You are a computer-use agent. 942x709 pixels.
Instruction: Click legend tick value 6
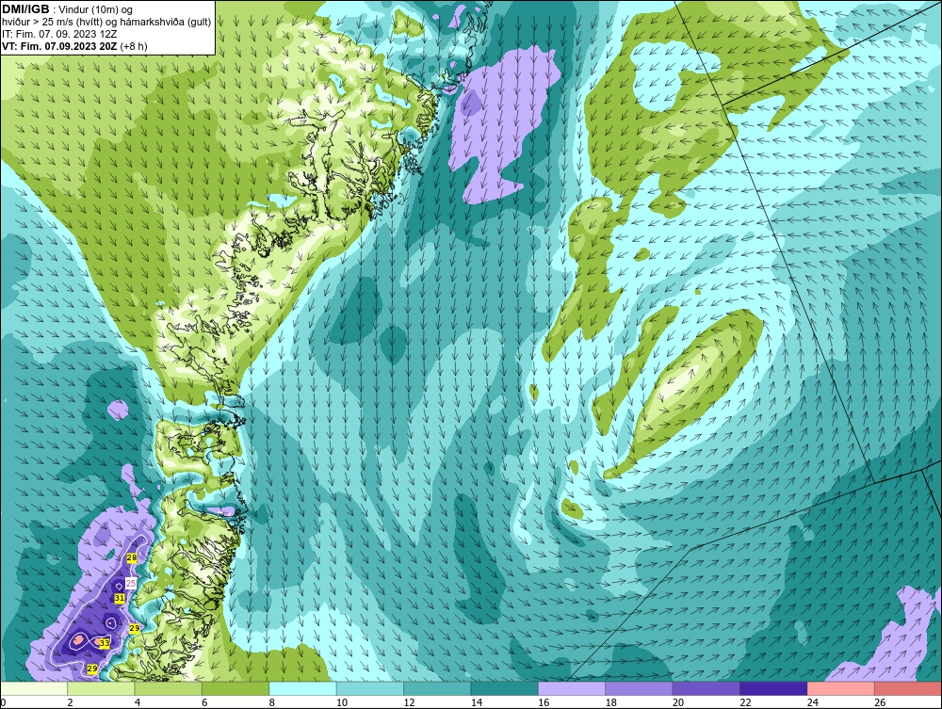[x=204, y=702]
